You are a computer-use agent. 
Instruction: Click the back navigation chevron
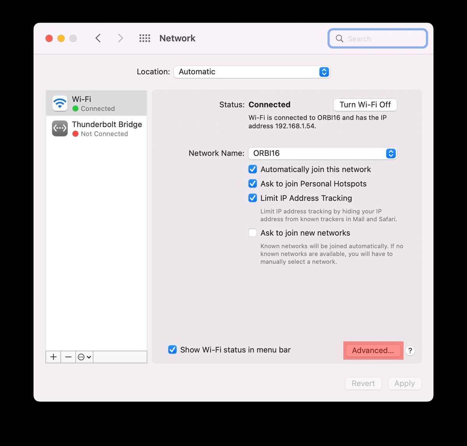(x=98, y=38)
